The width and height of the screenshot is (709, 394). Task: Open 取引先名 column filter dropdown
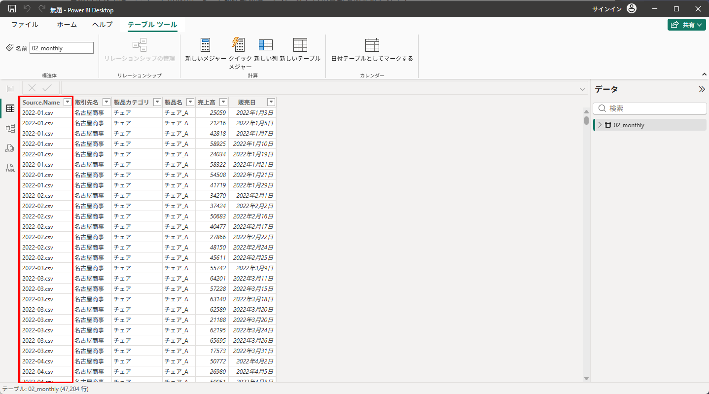tap(106, 102)
